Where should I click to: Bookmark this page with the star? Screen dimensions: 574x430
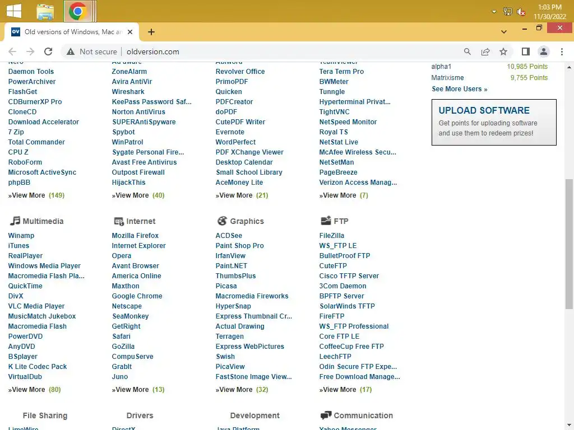click(503, 52)
